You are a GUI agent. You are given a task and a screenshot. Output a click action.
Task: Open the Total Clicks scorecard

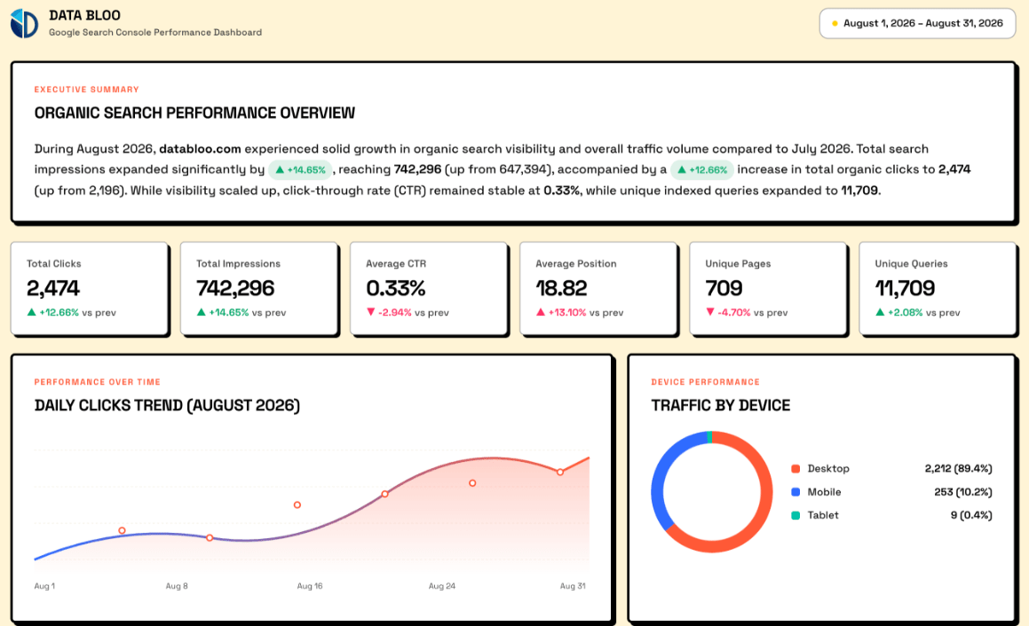(90, 288)
